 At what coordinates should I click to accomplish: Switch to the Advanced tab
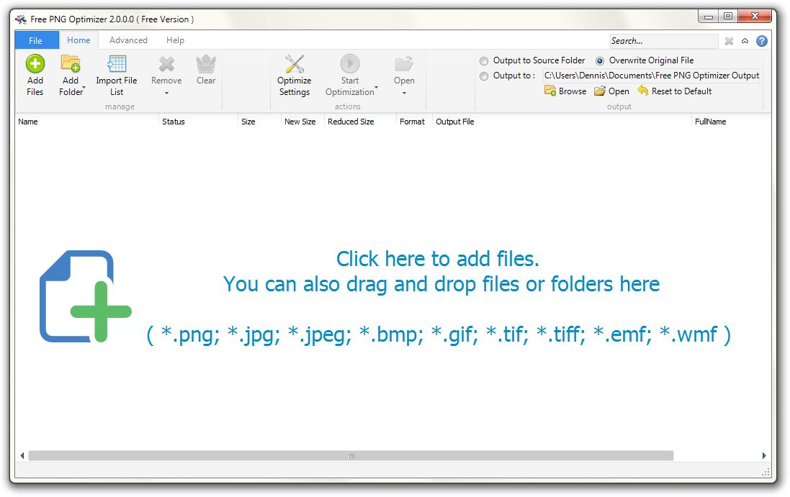(128, 40)
